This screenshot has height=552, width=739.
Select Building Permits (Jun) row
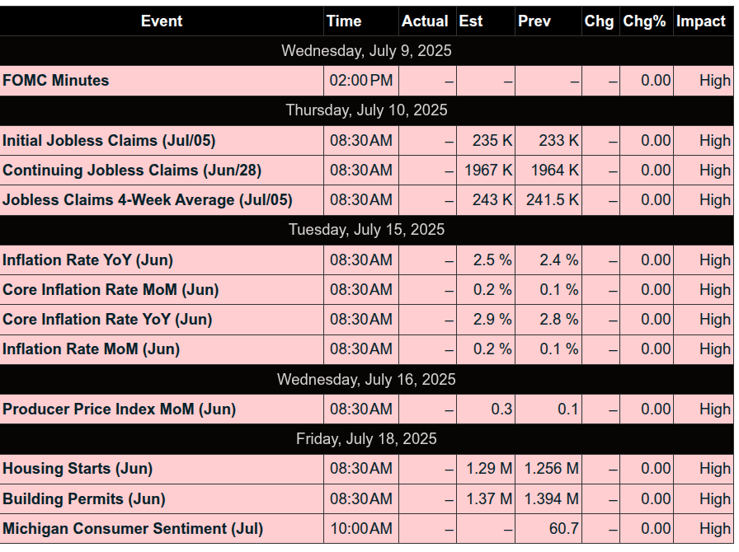(84, 499)
